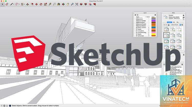Switch to the Edit tab in Styles
The width and height of the screenshot is (192, 107).
tap(174, 22)
